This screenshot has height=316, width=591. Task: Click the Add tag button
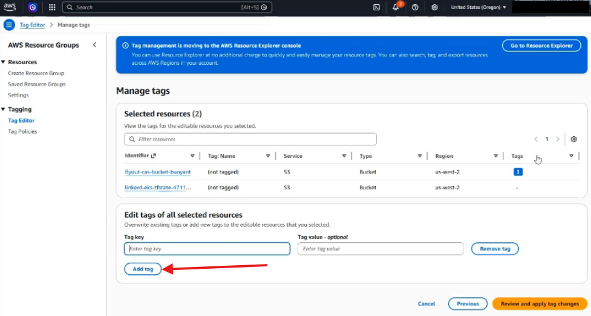[x=143, y=269]
